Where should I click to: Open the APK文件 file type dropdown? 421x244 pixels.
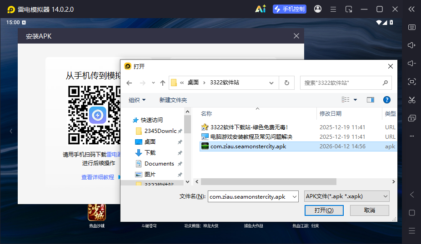pos(346,196)
